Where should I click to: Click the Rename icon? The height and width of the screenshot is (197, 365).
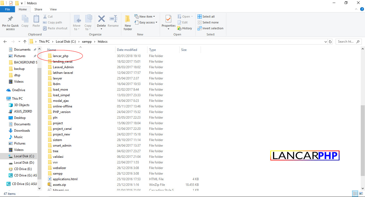pos(113,20)
